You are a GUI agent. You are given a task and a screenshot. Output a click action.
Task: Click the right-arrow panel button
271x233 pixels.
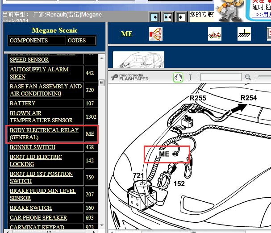[x=154, y=17]
